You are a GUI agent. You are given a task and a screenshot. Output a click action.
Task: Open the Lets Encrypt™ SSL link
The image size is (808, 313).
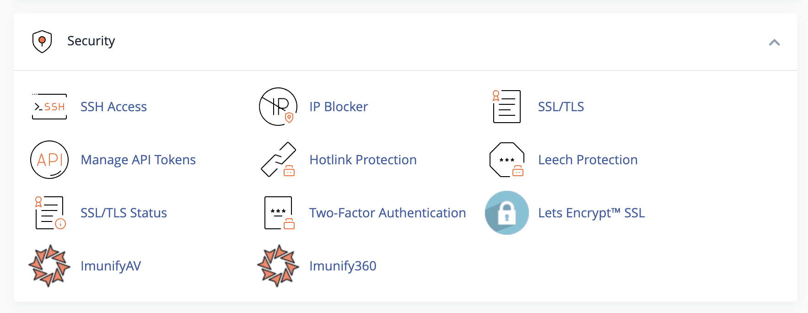tap(592, 213)
